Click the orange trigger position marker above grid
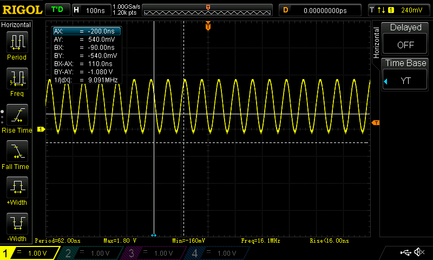This screenshot has width=433, height=260. click(208, 26)
